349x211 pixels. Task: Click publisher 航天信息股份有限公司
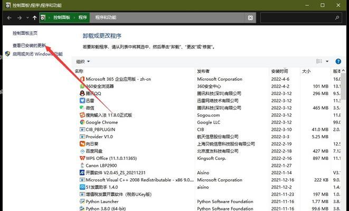(218, 137)
